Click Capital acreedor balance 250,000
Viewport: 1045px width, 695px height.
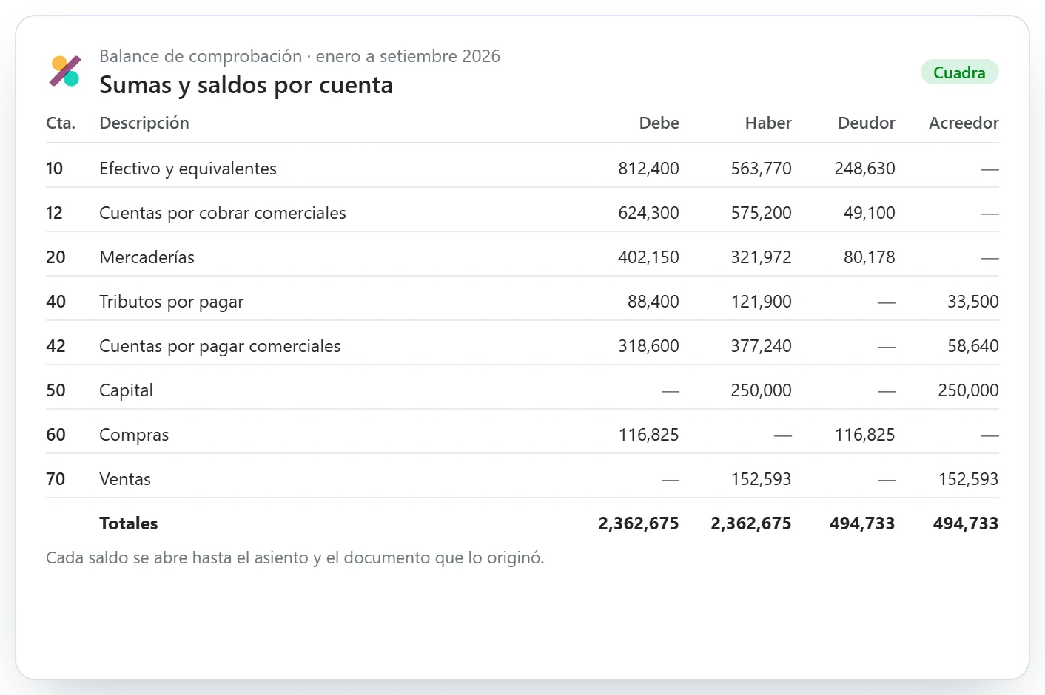tap(968, 390)
